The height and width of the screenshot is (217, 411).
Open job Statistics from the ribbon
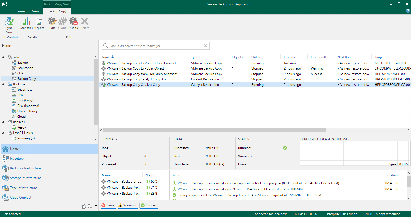(26, 23)
